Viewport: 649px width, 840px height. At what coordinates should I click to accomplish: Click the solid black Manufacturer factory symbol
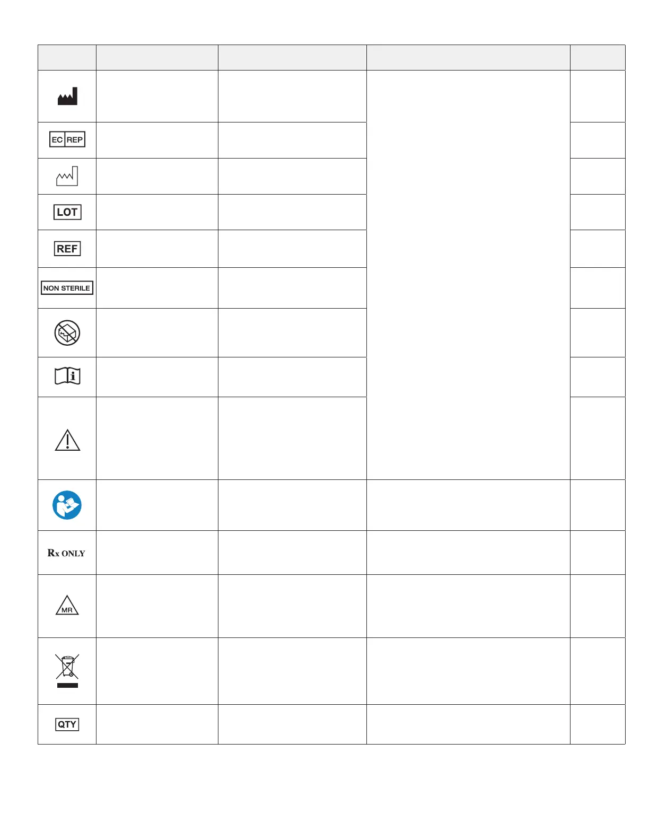[x=67, y=96]
